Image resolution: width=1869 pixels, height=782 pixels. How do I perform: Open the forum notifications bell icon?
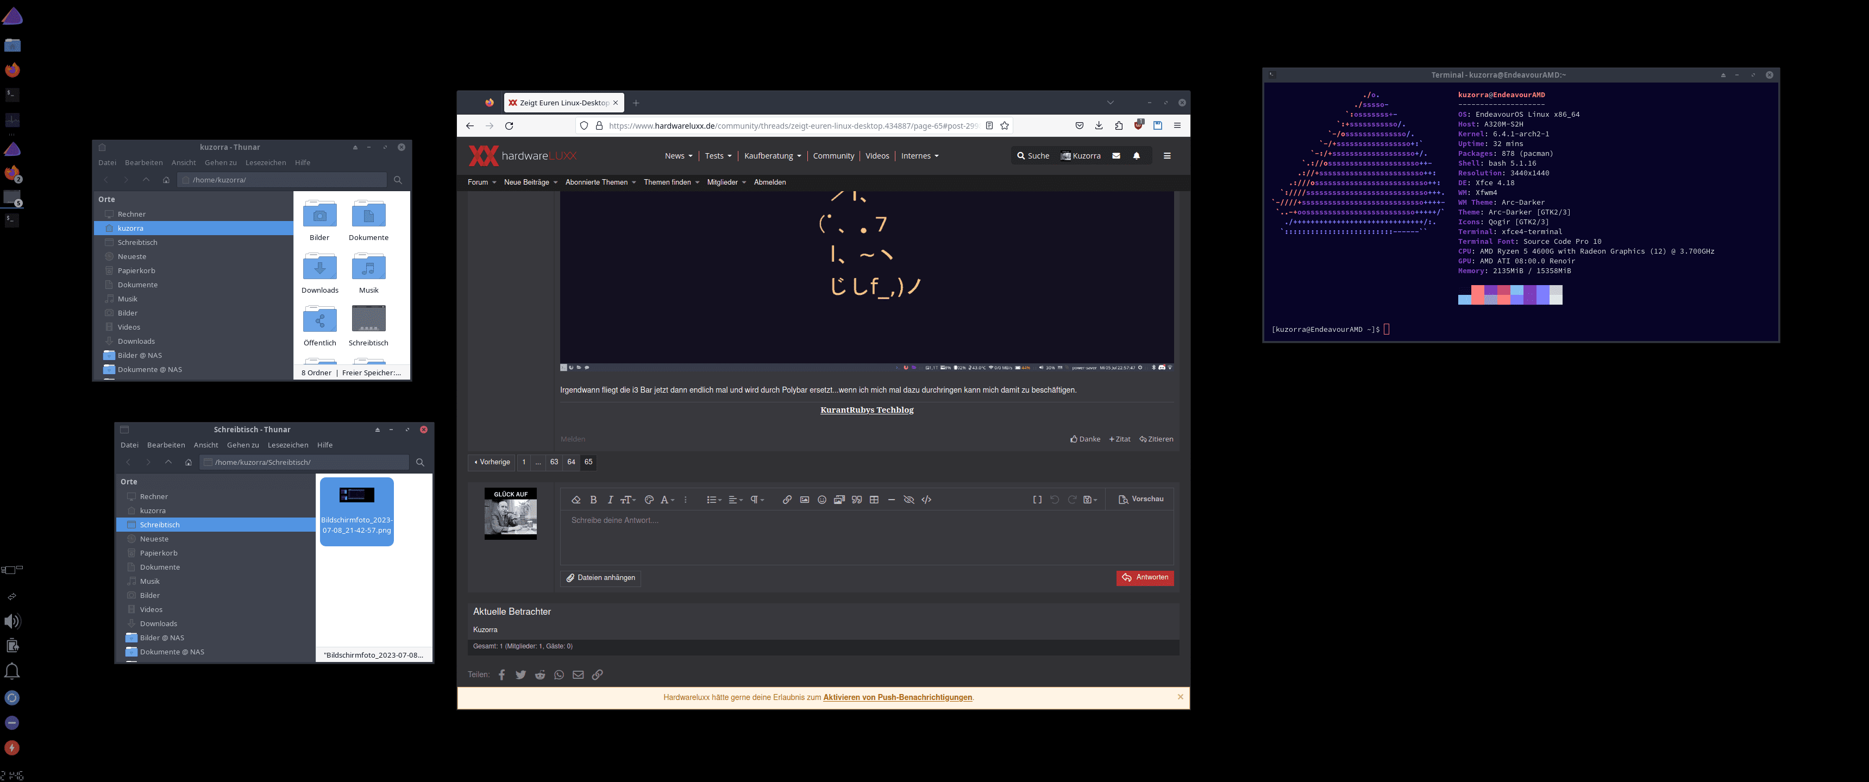click(x=1136, y=156)
